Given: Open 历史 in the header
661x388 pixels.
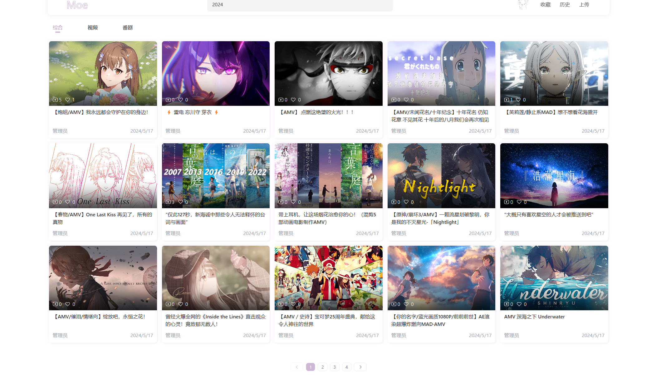Looking at the screenshot, I should [x=565, y=5].
